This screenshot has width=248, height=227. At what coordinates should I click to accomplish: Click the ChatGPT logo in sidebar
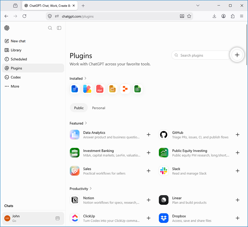7,28
